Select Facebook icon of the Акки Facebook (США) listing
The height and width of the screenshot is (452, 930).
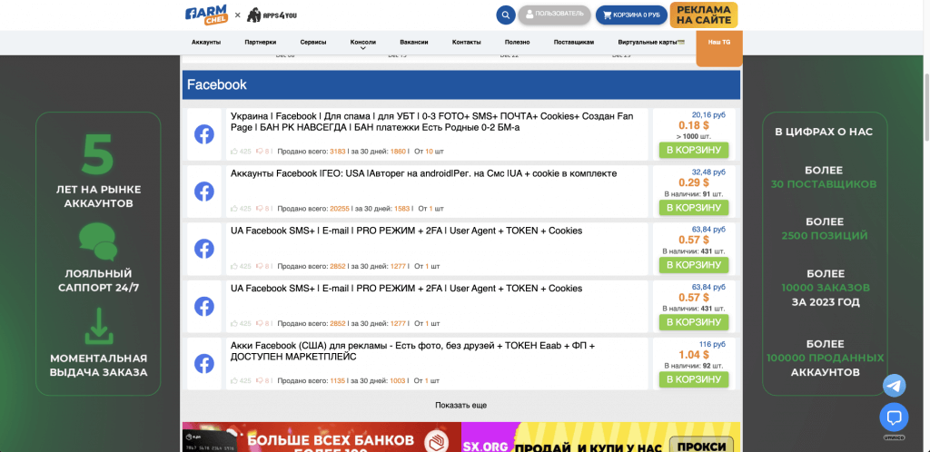click(204, 364)
